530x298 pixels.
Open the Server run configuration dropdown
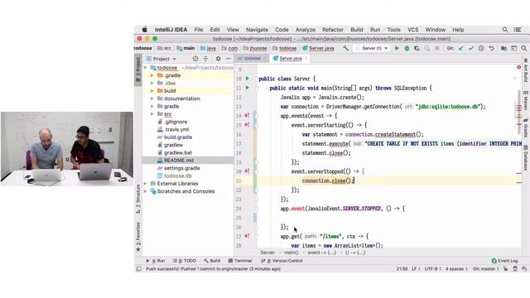click(x=372, y=48)
